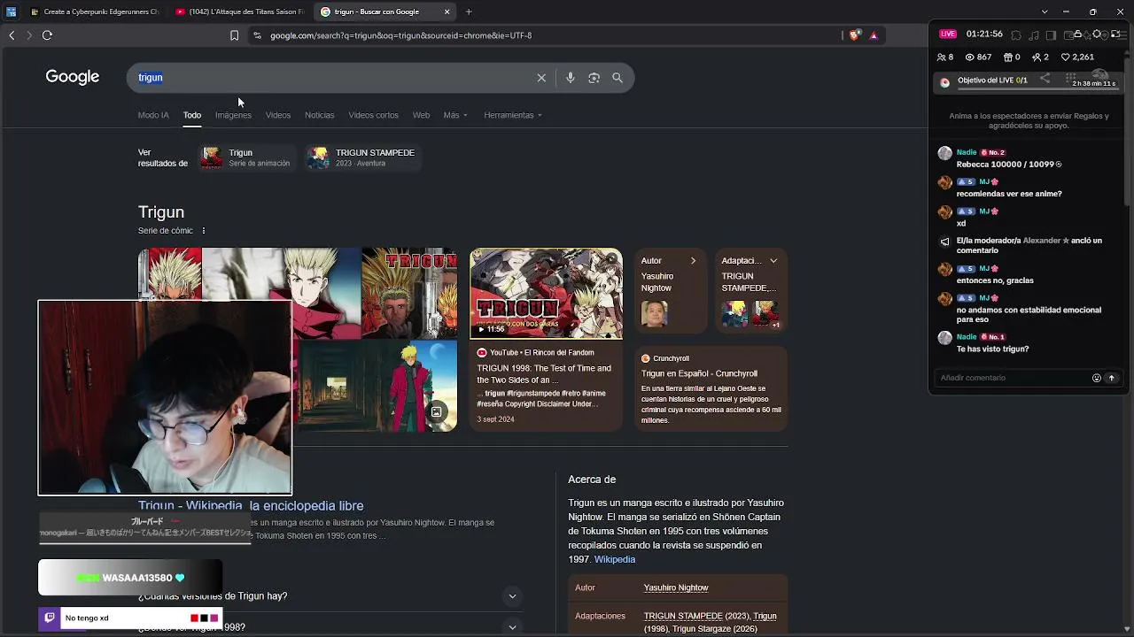Viewport: 1134px width, 637px height.
Task: Go back to the previous browser page
Action: coord(12,35)
